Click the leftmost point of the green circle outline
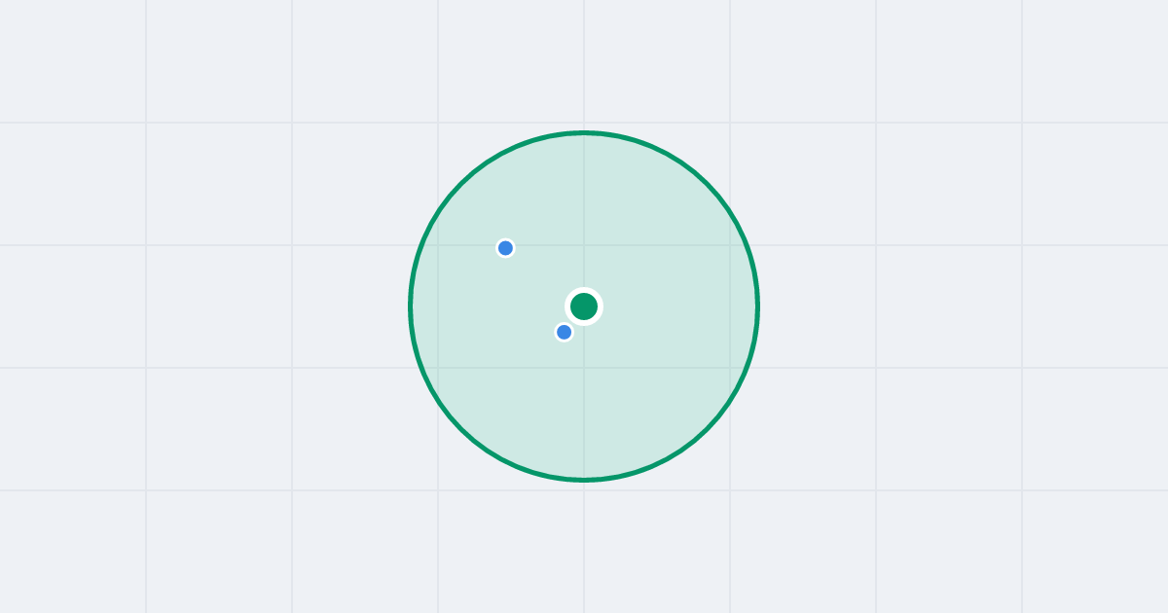The height and width of the screenshot is (613, 1168). tap(411, 306)
